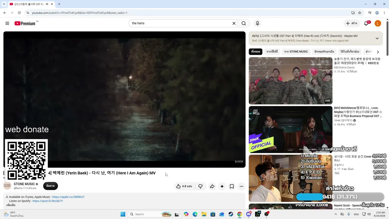Viewport: 389px width, 219px height.
Task: Save video to a playlist
Action: tap(232, 186)
